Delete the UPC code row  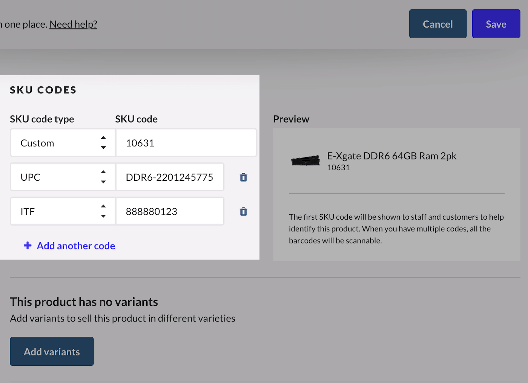click(x=243, y=177)
